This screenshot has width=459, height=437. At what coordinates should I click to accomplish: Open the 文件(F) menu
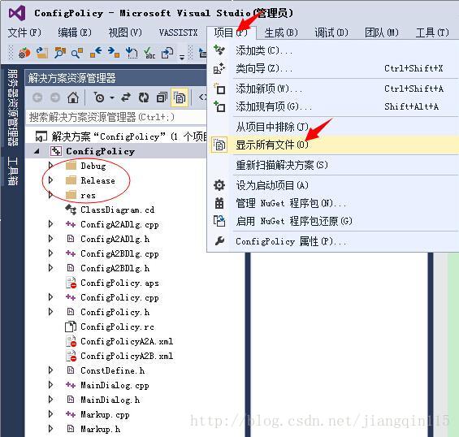click(24, 32)
